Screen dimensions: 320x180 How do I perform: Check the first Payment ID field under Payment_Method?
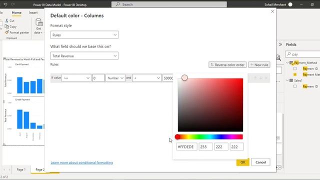(295, 69)
